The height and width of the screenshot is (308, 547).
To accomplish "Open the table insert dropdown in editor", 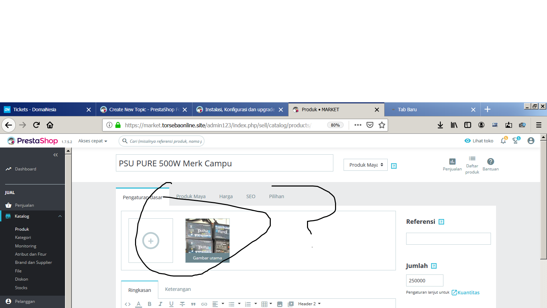I will pyautogui.click(x=267, y=304).
